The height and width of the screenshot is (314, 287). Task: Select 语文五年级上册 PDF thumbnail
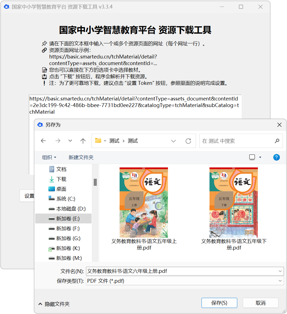pyautogui.click(x=144, y=203)
